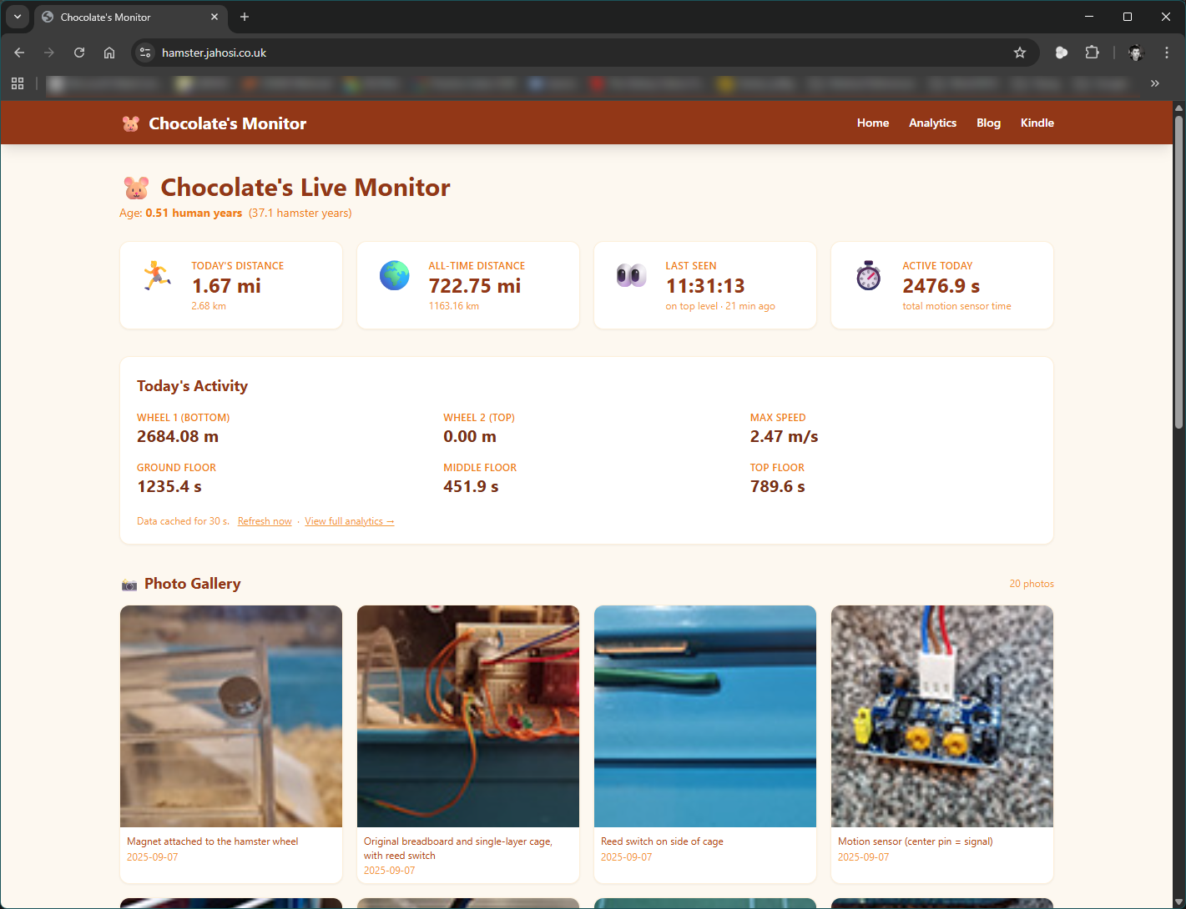Open the reed switch on cage photo
The image size is (1186, 909).
(x=705, y=716)
